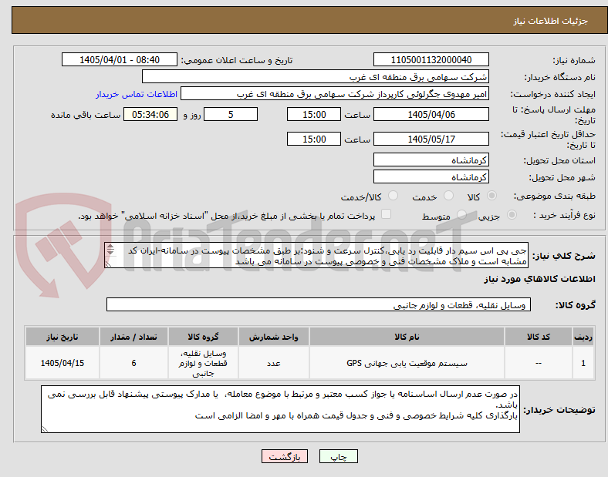608x477 pixels.
Task: Click the need date cell 1405/04/15
Action: point(62,363)
